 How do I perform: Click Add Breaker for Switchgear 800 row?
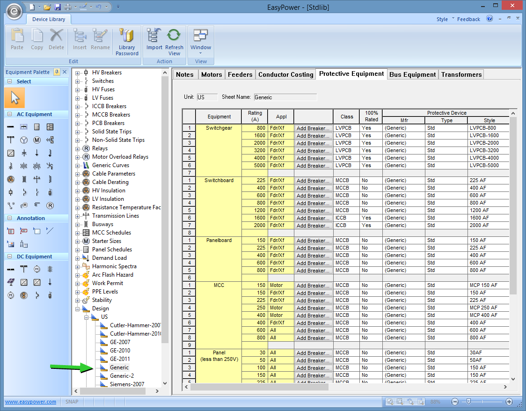pyautogui.click(x=314, y=128)
